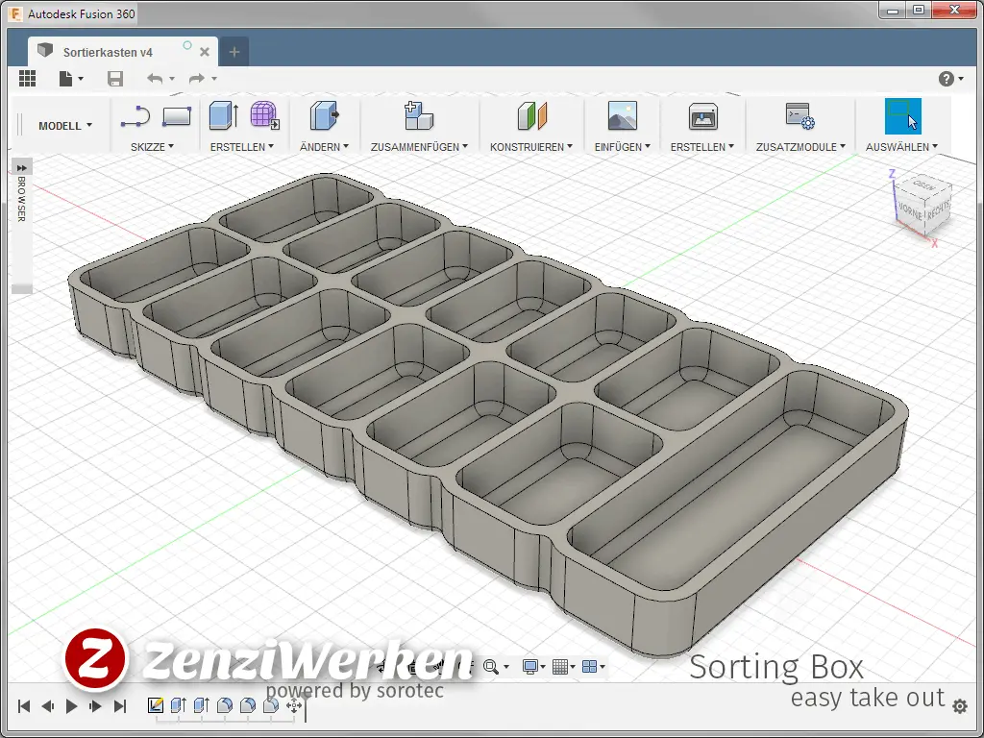Open the Help dropdown arrow
Viewport: 984px width, 738px height.
click(x=961, y=79)
